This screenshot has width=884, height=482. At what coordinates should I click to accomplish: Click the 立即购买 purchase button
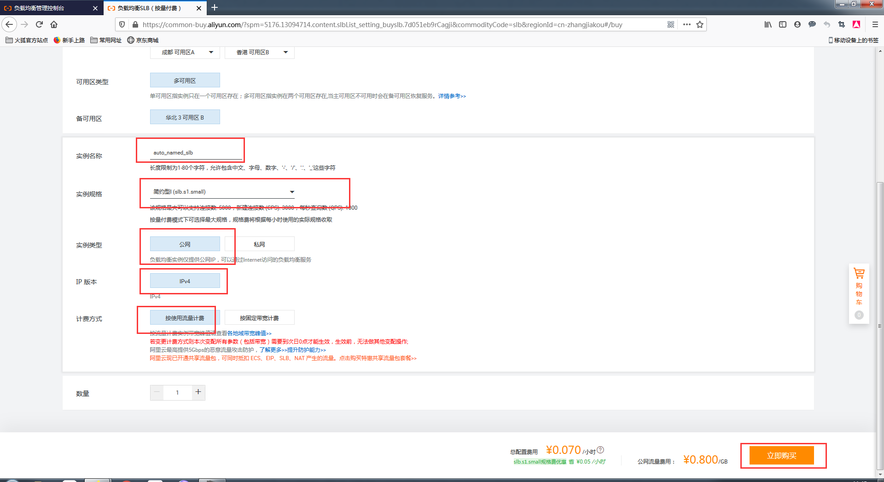[783, 455]
